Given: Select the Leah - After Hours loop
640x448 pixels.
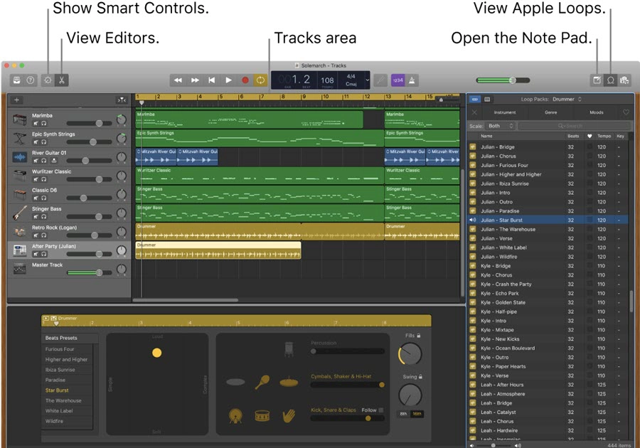Looking at the screenshot, I should pyautogui.click(x=548, y=385).
